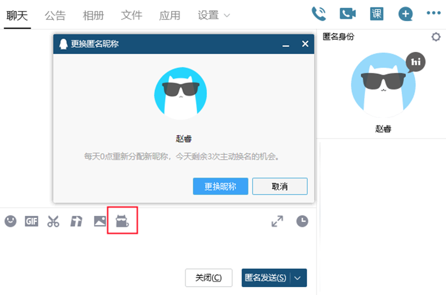Expand the input box to fullscreen
446x295 pixels.
pyautogui.click(x=277, y=221)
